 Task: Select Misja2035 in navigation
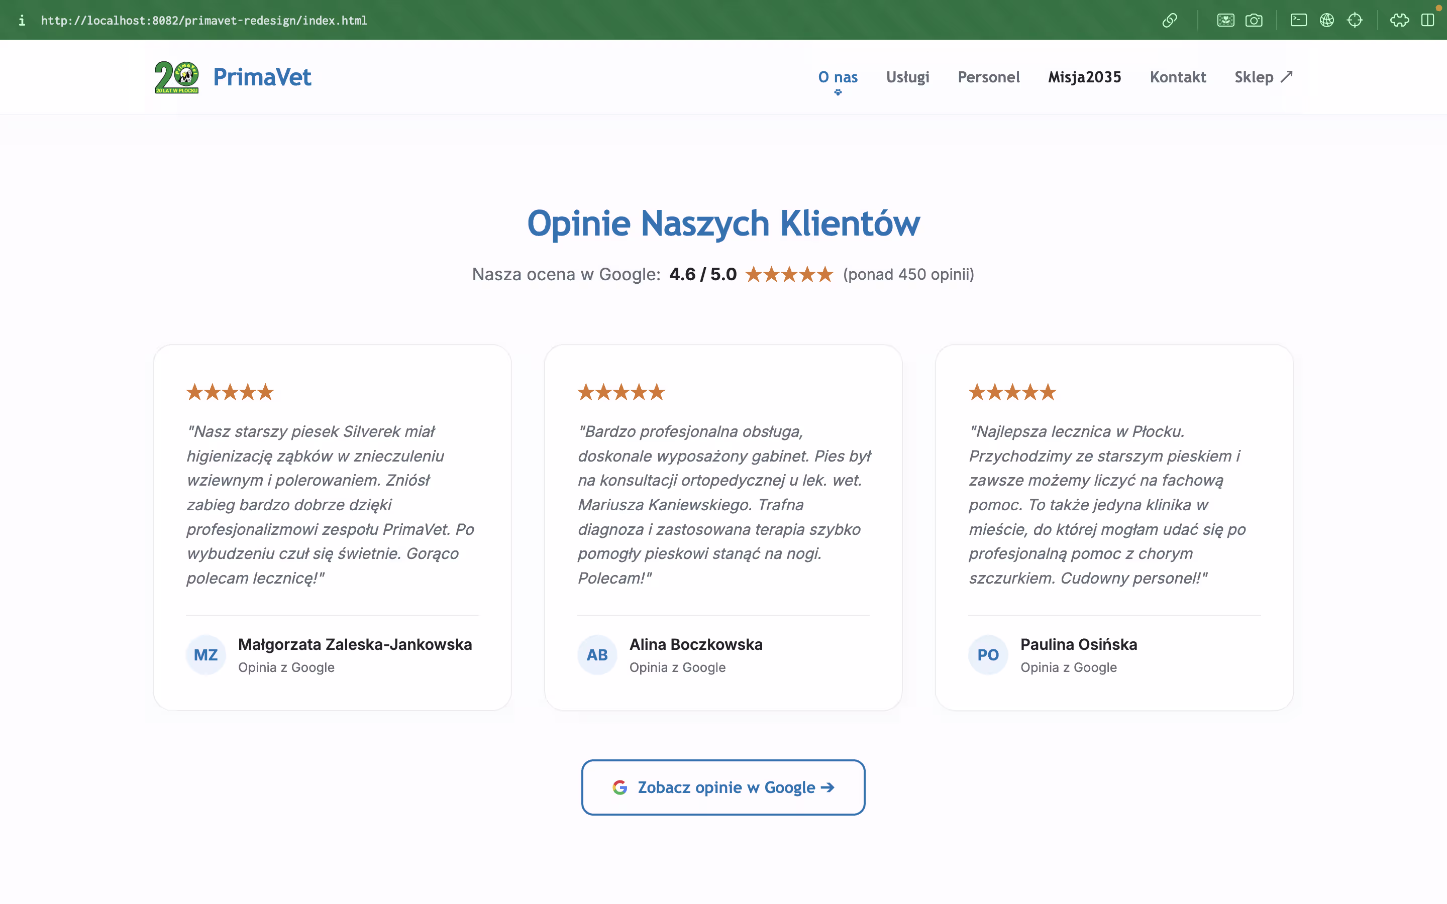1084,77
